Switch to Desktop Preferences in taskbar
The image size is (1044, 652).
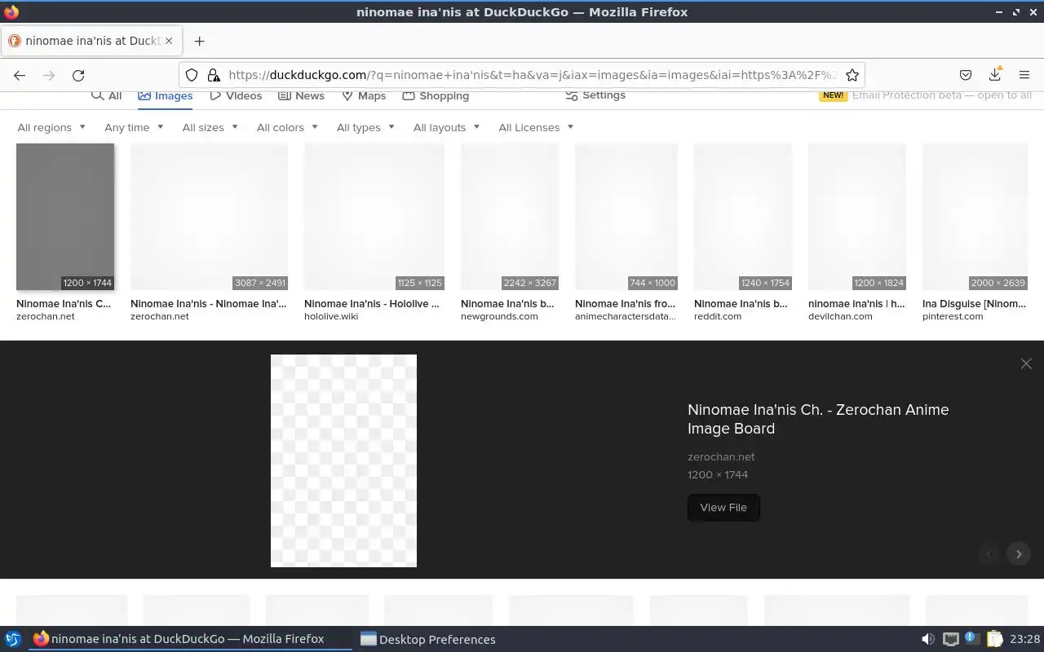tap(427, 639)
